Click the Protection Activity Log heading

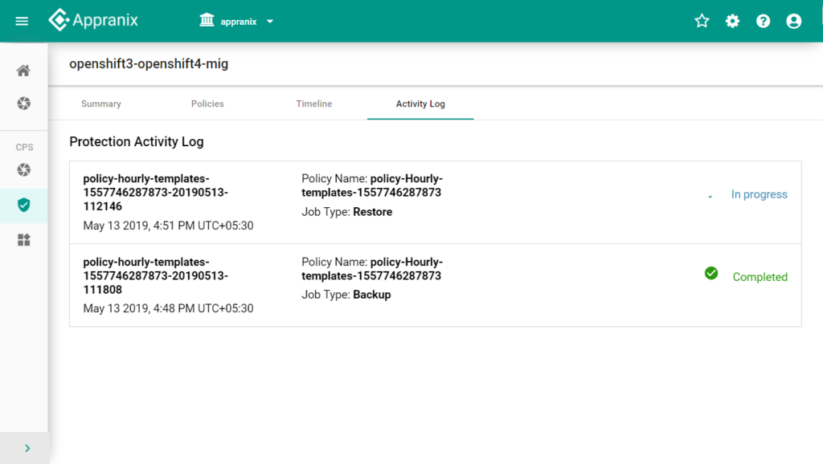coord(137,141)
